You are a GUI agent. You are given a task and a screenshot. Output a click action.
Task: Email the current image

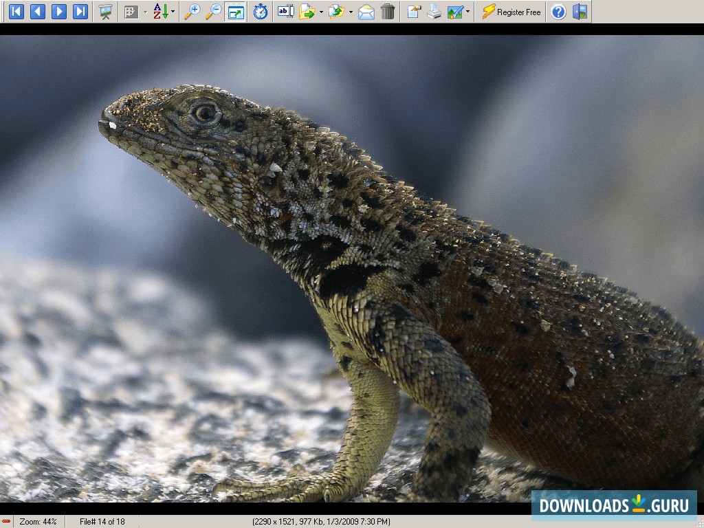coord(368,11)
